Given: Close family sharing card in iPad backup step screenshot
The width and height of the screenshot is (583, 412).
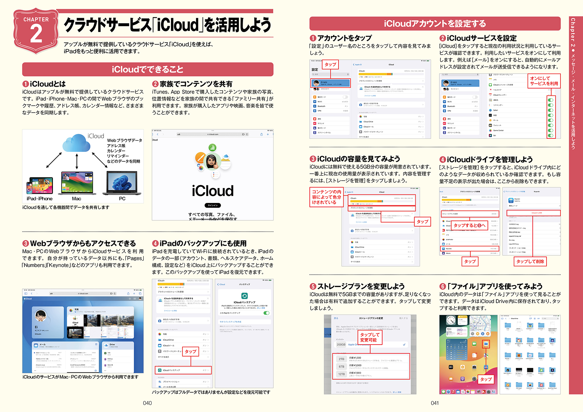Looking at the screenshot, I should 208,298.
